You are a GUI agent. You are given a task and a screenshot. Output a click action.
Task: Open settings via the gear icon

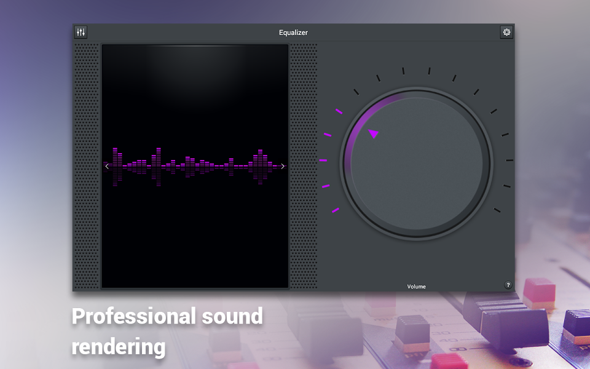click(506, 33)
